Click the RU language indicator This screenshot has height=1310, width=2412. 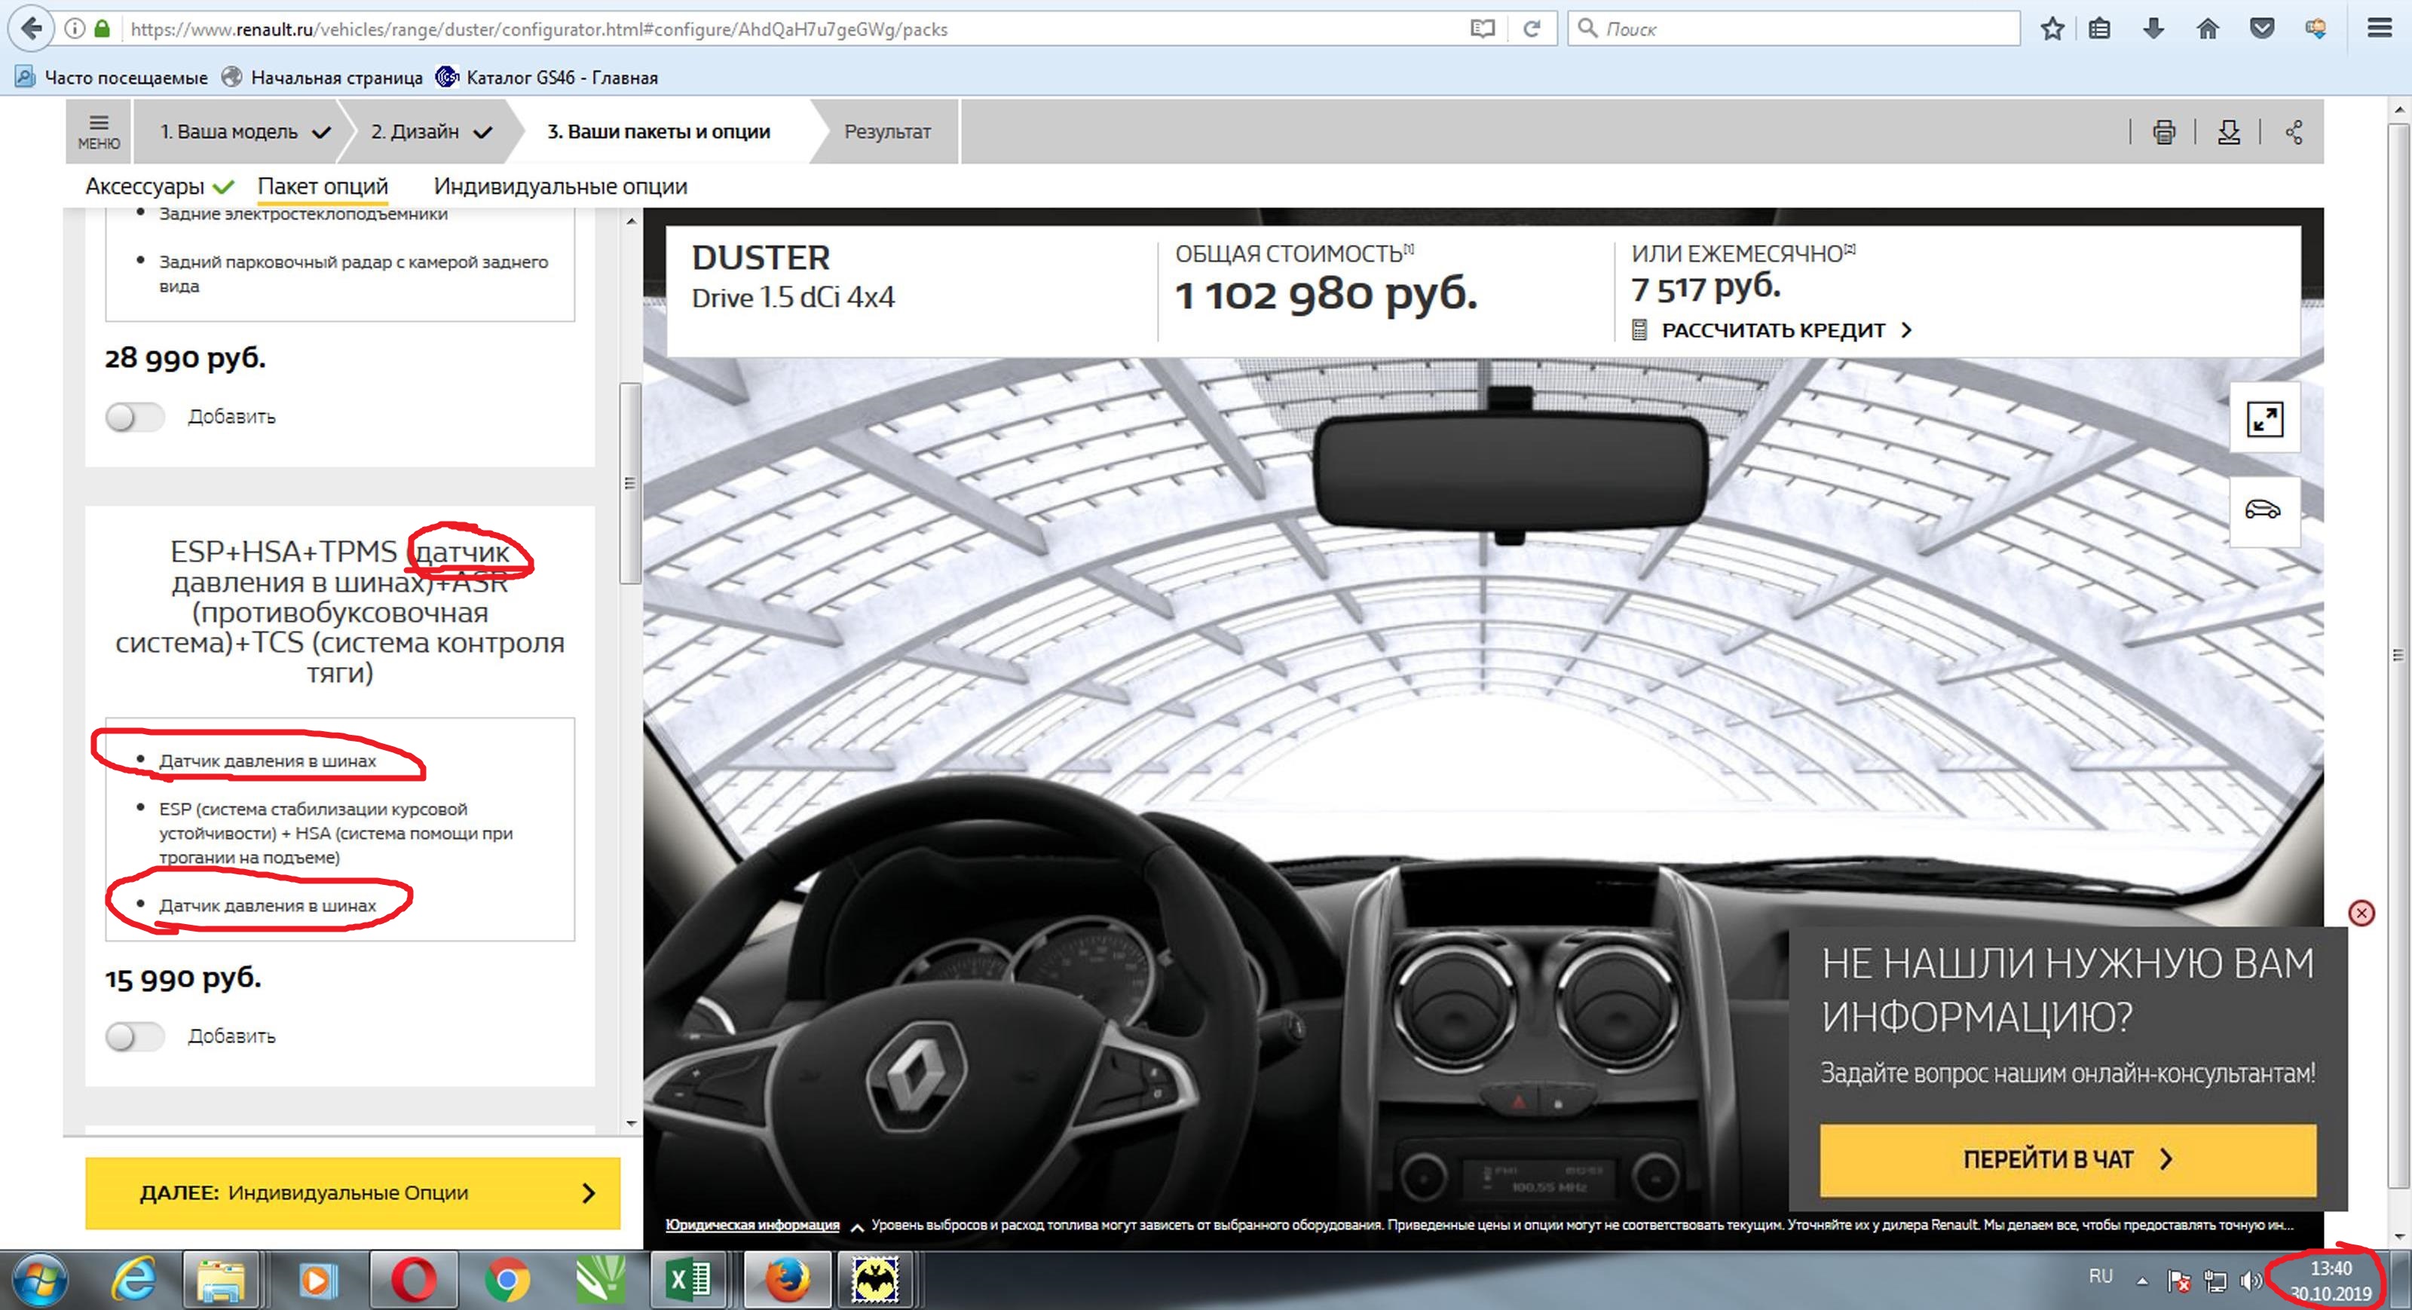click(x=2100, y=1276)
